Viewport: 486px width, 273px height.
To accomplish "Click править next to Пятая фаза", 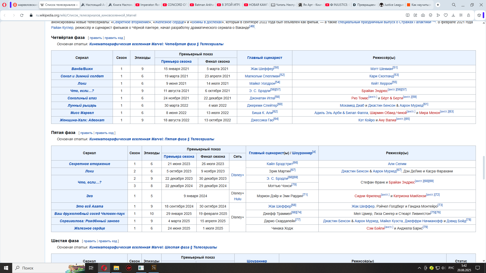I will [86, 133].
